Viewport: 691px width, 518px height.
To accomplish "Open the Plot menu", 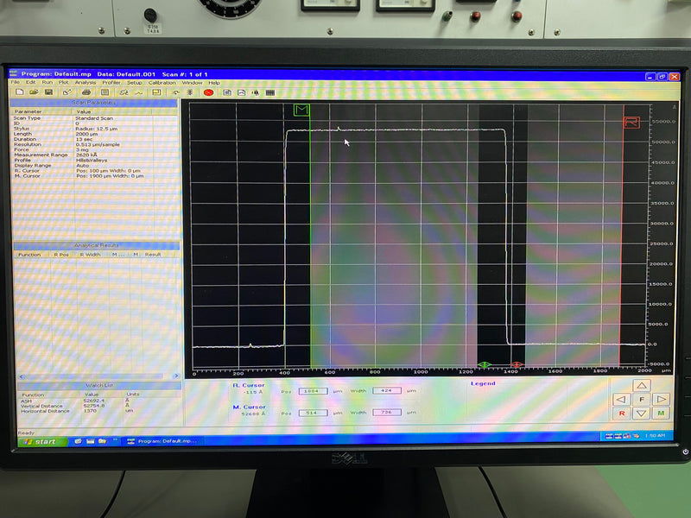I will click(x=63, y=82).
